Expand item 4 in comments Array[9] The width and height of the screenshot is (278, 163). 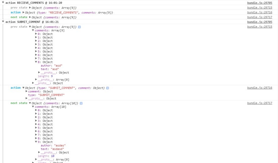tap(36, 48)
